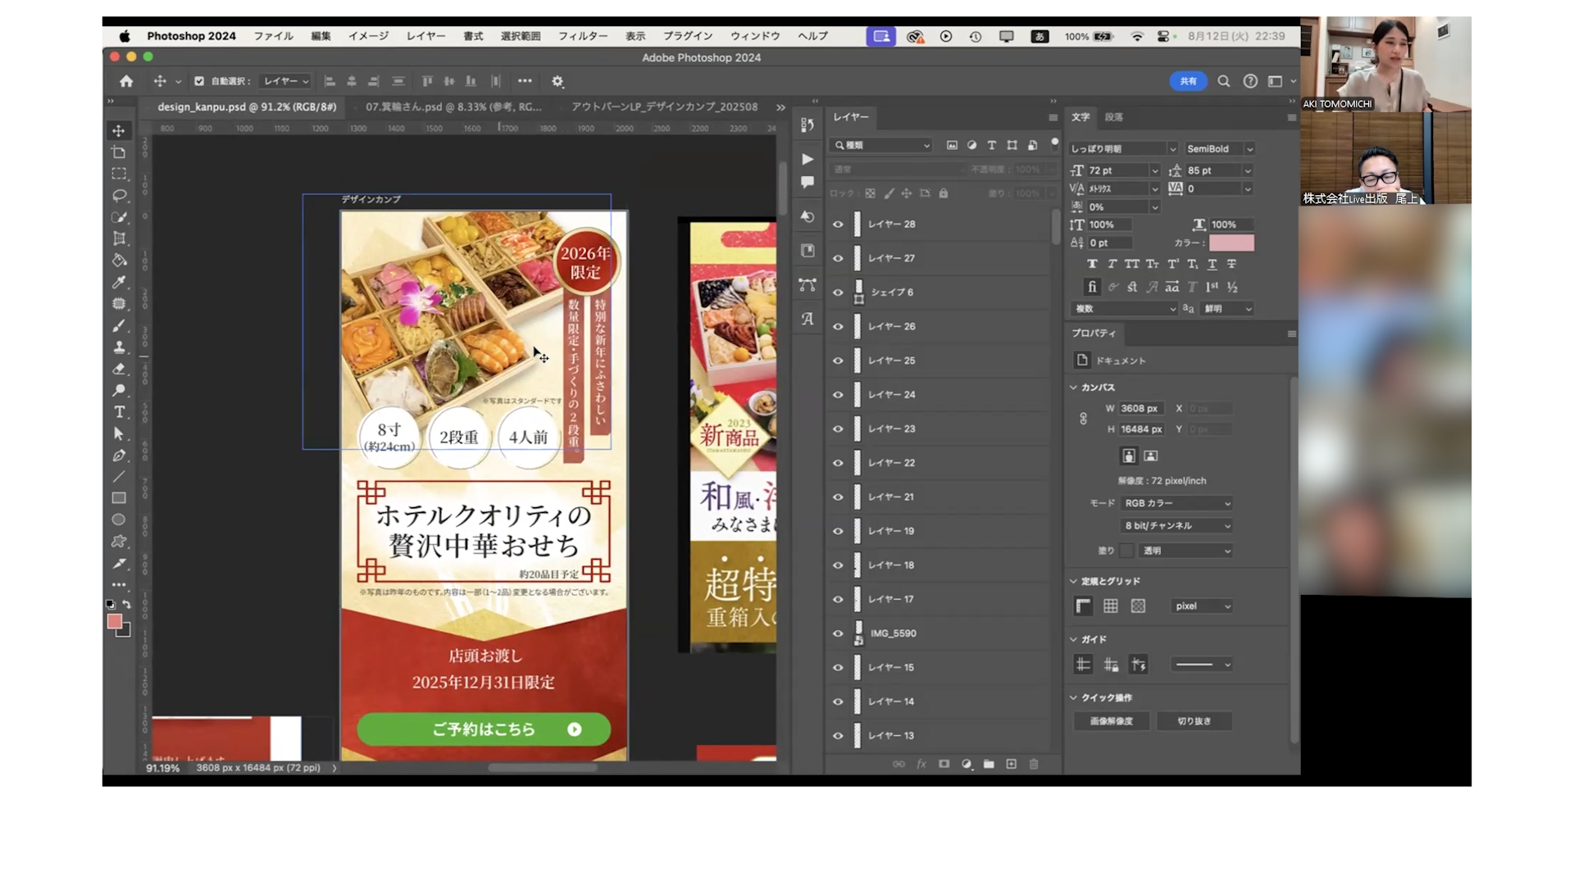
Task: Uncheck the 自動選択 auto-select checkbox
Action: pos(199,81)
